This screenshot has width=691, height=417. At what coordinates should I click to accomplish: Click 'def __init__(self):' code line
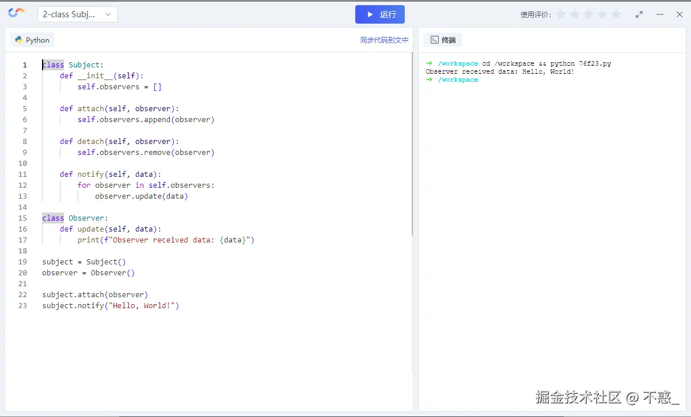click(101, 76)
